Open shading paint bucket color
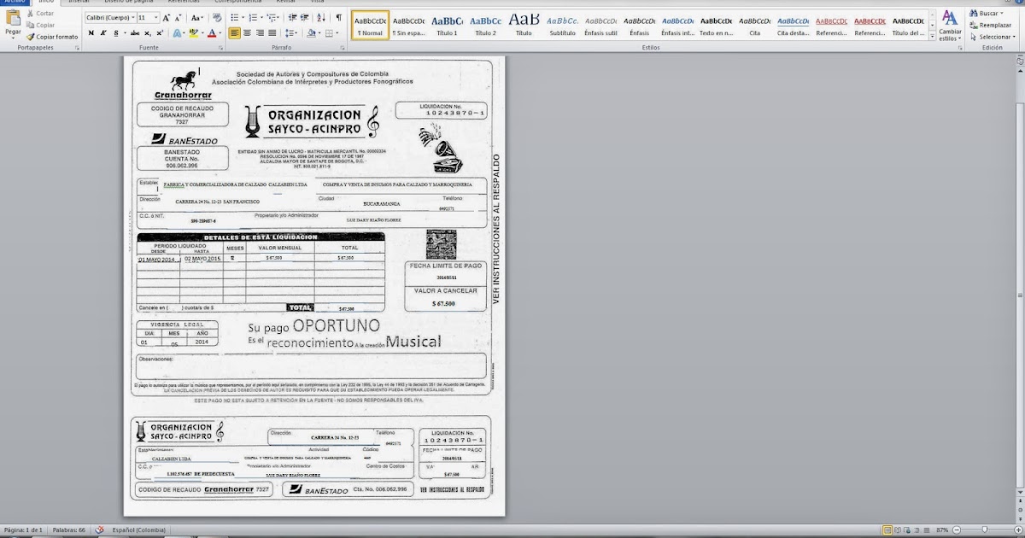 tap(313, 33)
